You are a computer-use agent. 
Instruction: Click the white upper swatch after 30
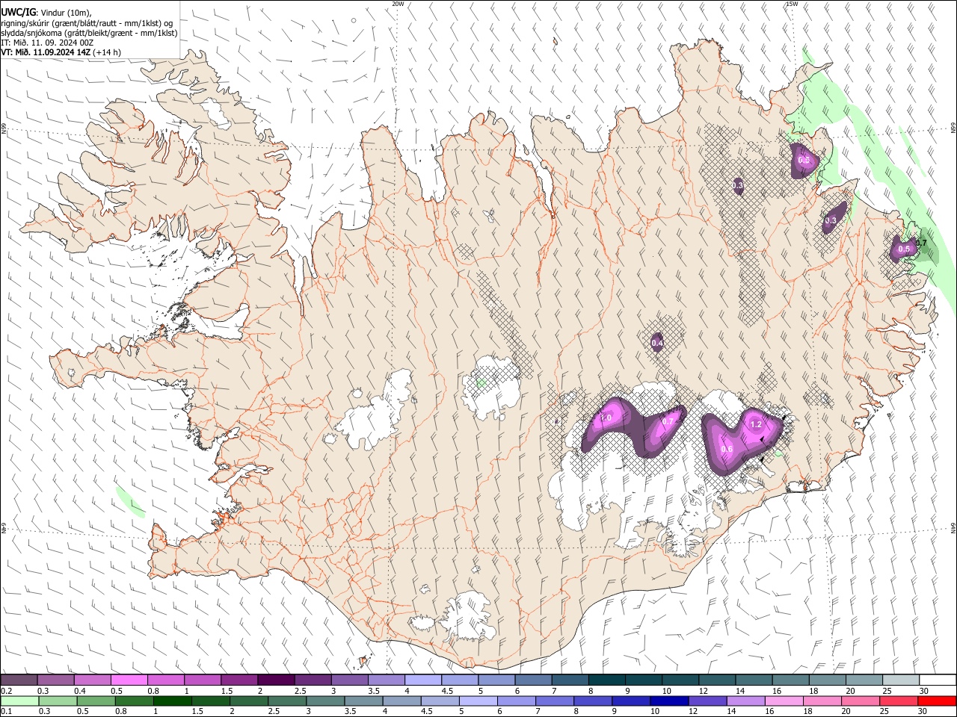pyautogui.click(x=938, y=680)
